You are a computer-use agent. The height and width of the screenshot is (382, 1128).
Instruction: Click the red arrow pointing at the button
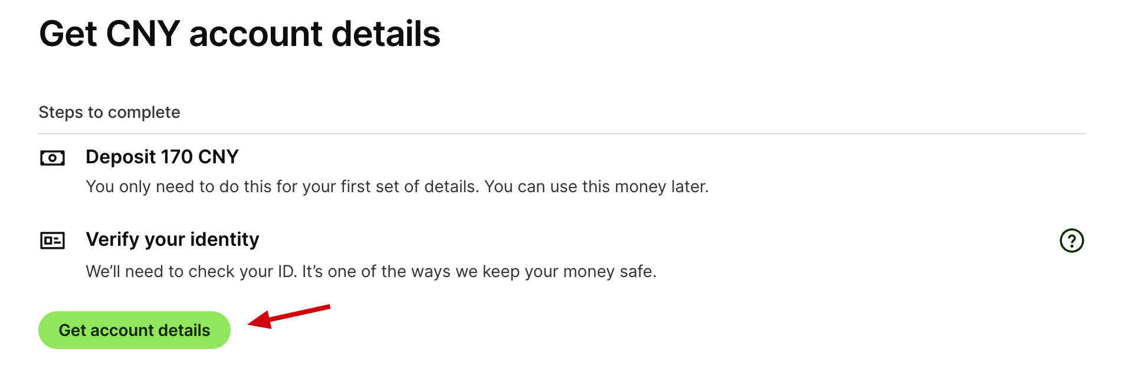[289, 317]
